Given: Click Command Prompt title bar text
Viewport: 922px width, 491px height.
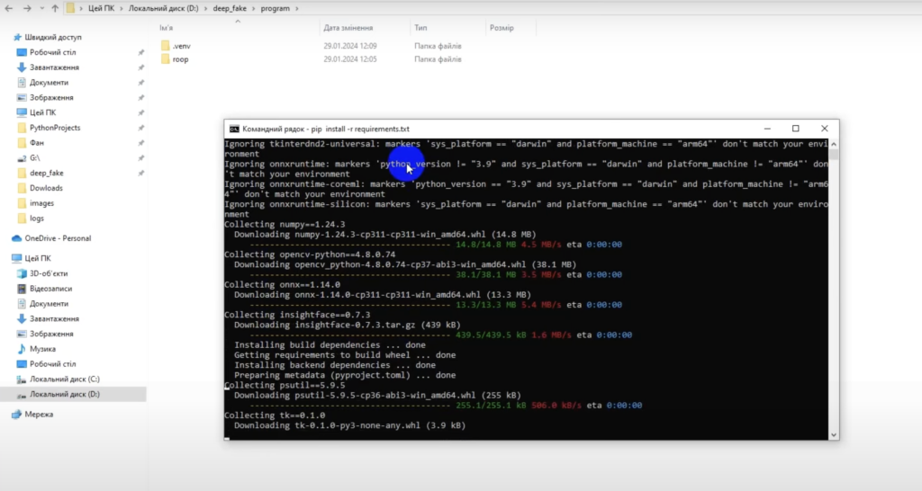Looking at the screenshot, I should [326, 129].
